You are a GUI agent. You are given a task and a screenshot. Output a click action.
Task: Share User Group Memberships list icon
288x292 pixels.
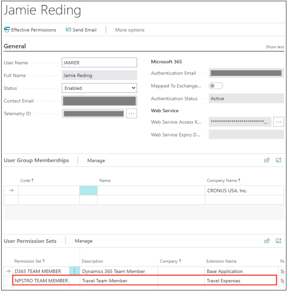[x=267, y=160]
